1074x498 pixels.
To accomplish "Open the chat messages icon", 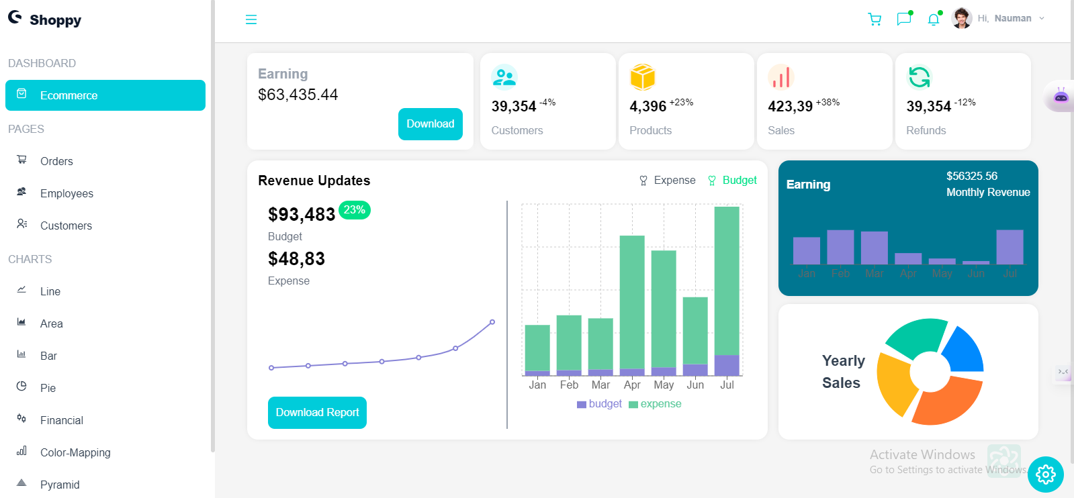I will coord(904,19).
